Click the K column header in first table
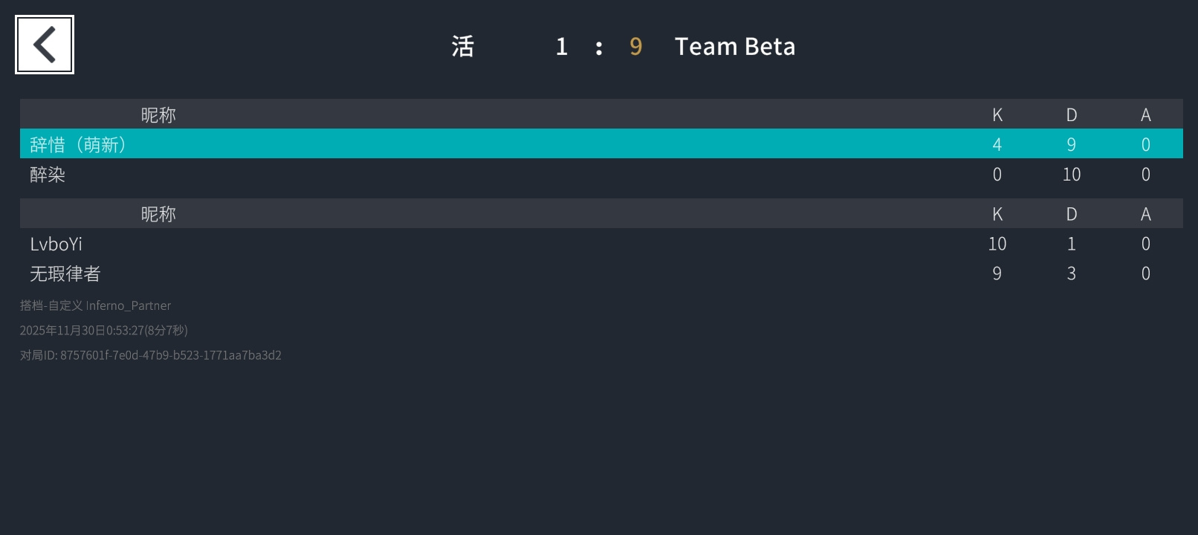 click(997, 114)
